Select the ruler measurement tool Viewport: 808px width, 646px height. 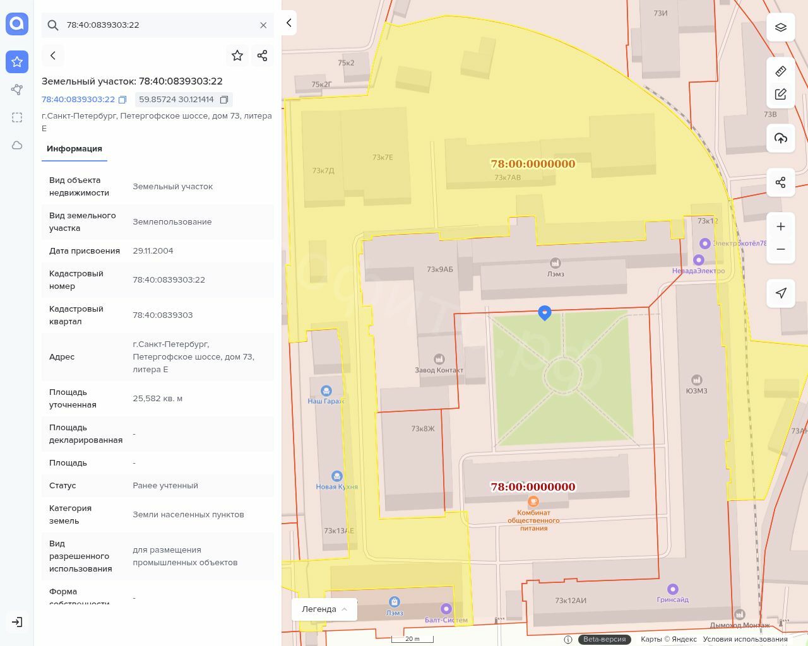780,71
